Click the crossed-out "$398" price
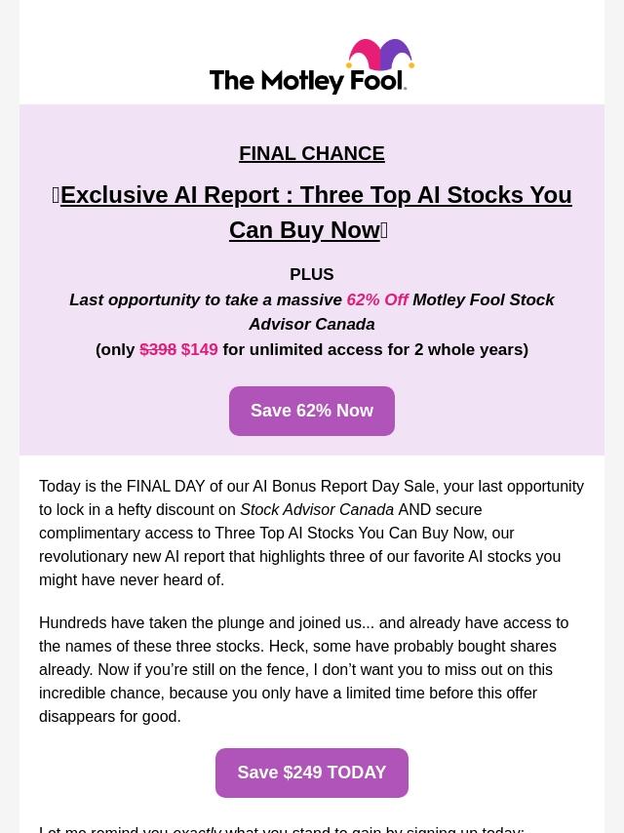Screen dimensions: 624x833 point(158,349)
